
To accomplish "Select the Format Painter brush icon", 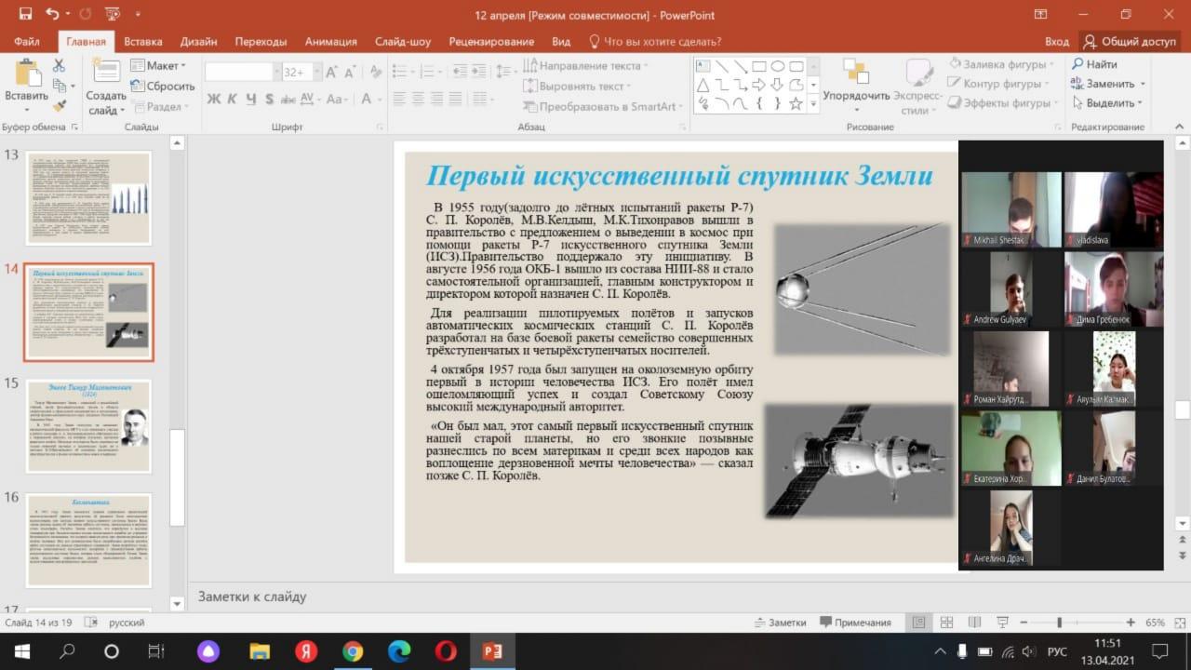I will pos(60,105).
